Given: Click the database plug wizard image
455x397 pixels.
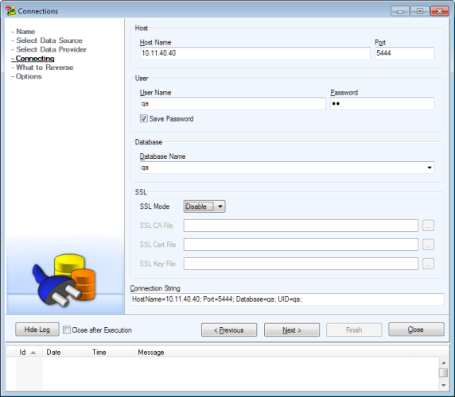Looking at the screenshot, I should tap(64, 280).
